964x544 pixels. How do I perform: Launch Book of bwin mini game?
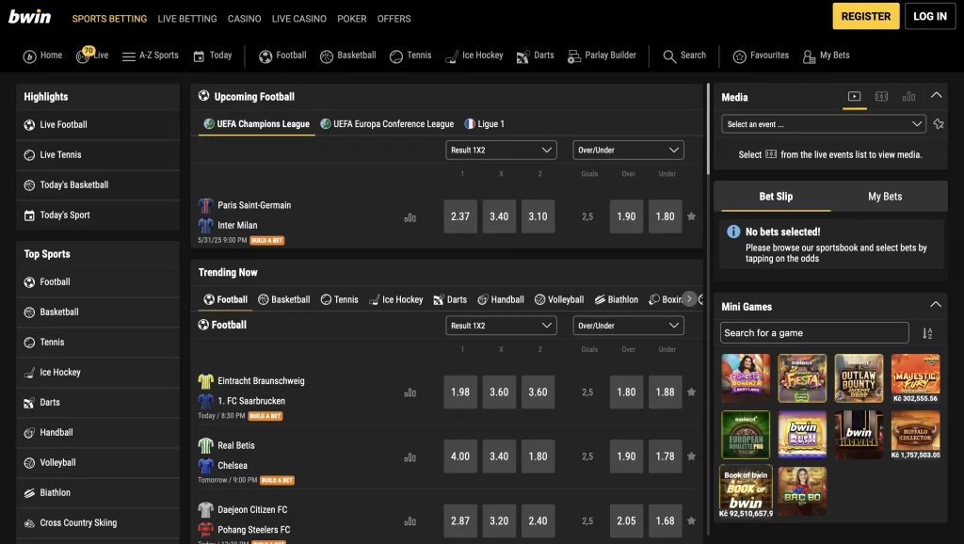746,491
